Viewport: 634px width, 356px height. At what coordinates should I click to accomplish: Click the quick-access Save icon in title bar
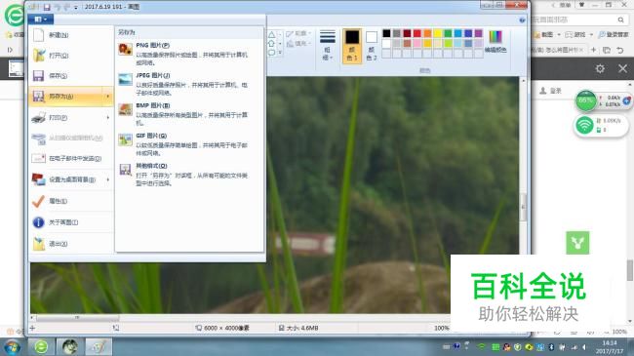coord(47,7)
